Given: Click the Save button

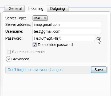Looking at the screenshot, I should [98, 70].
